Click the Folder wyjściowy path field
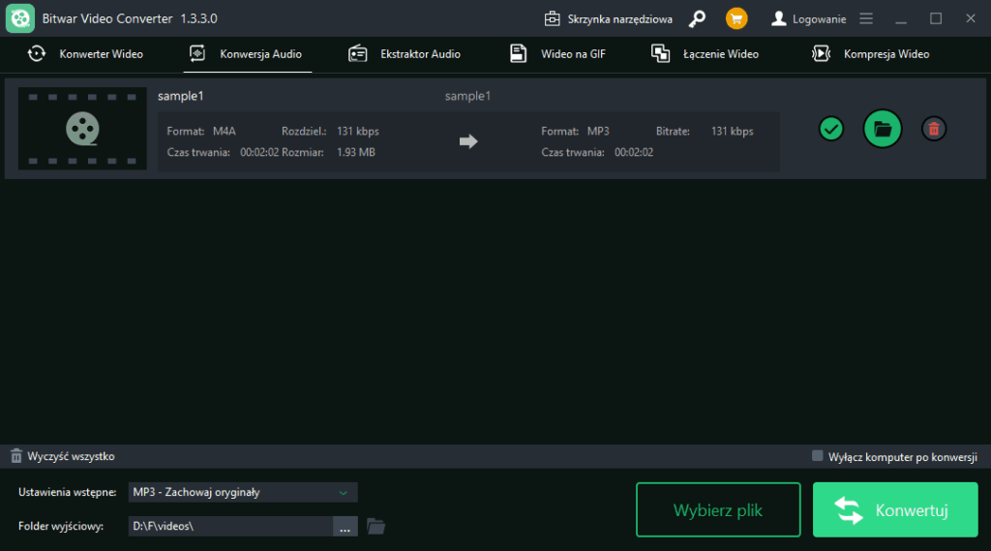This screenshot has height=551, width=991. tap(230, 527)
